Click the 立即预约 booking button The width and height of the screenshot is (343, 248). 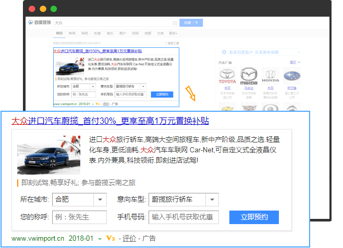(x=254, y=217)
